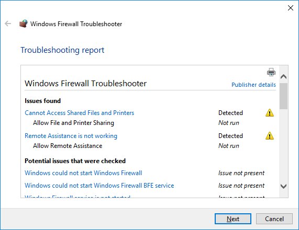Click the back arrow in the header
The height and width of the screenshot is (230, 299).
point(8,24)
